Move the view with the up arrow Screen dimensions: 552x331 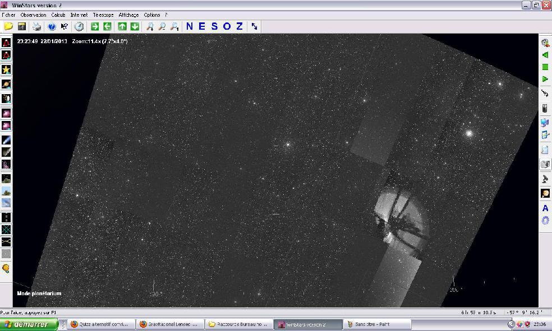(122, 26)
